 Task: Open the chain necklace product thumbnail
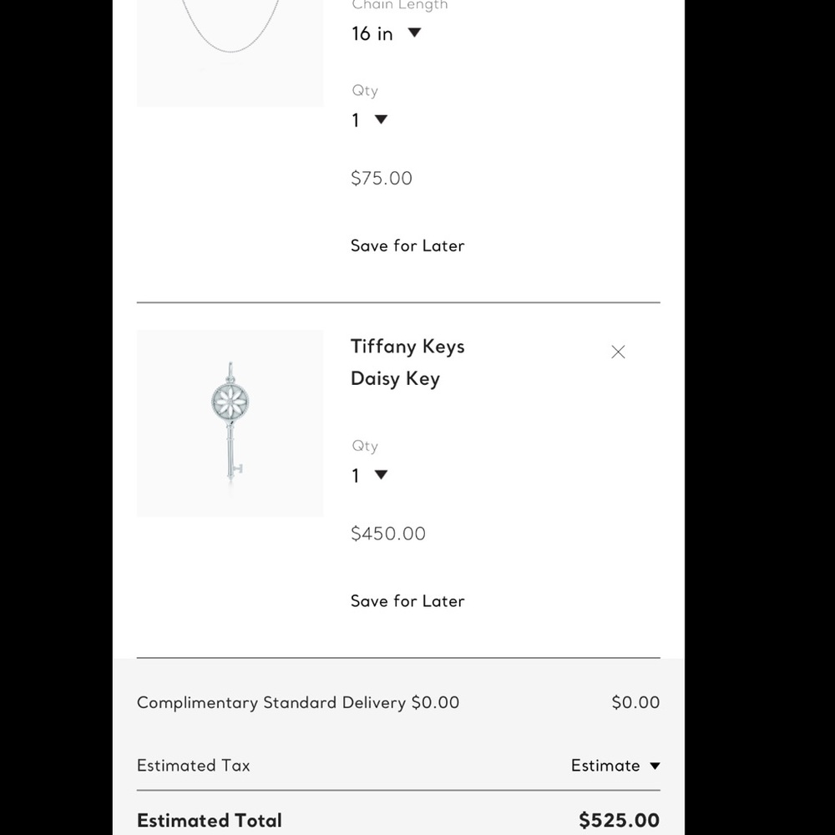coord(230,53)
